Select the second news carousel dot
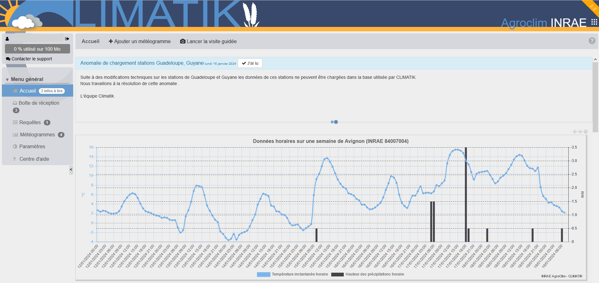The image size is (599, 283). tap(336, 122)
